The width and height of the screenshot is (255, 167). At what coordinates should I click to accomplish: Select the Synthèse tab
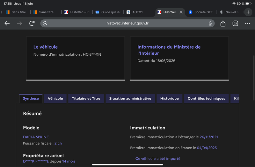click(31, 99)
